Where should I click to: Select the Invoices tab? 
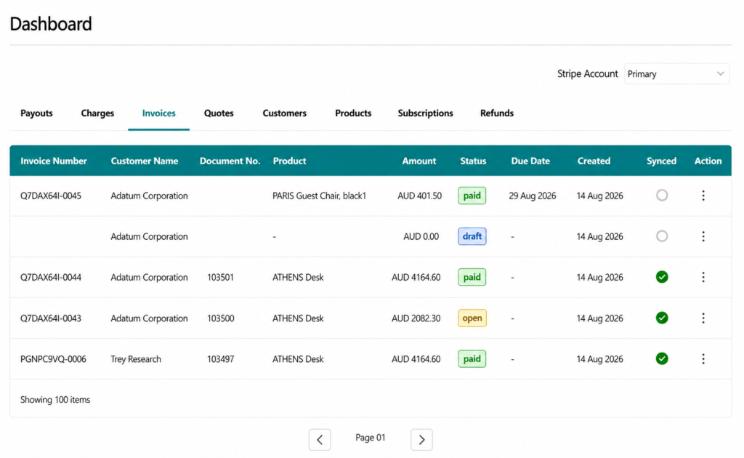point(158,113)
